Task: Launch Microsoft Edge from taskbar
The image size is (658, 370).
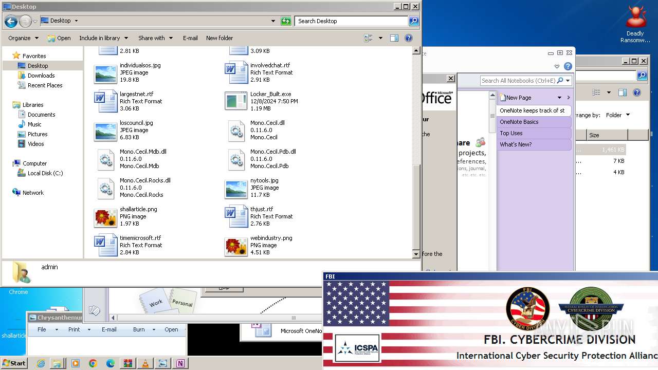Action: [111, 363]
